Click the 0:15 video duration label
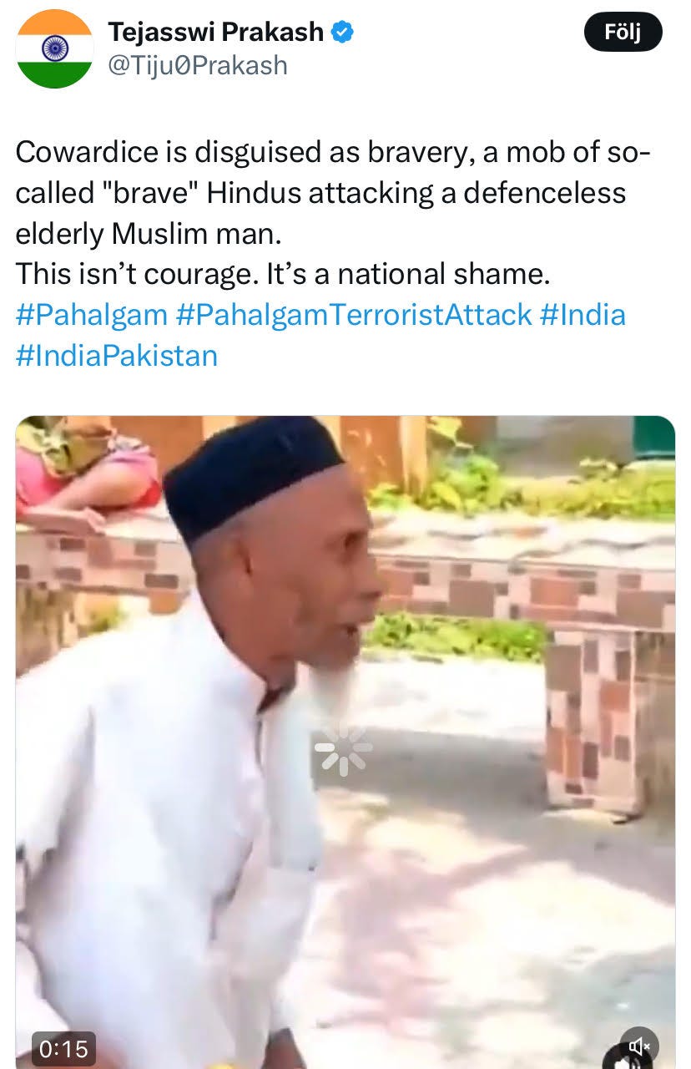691x1069 pixels. click(63, 1048)
